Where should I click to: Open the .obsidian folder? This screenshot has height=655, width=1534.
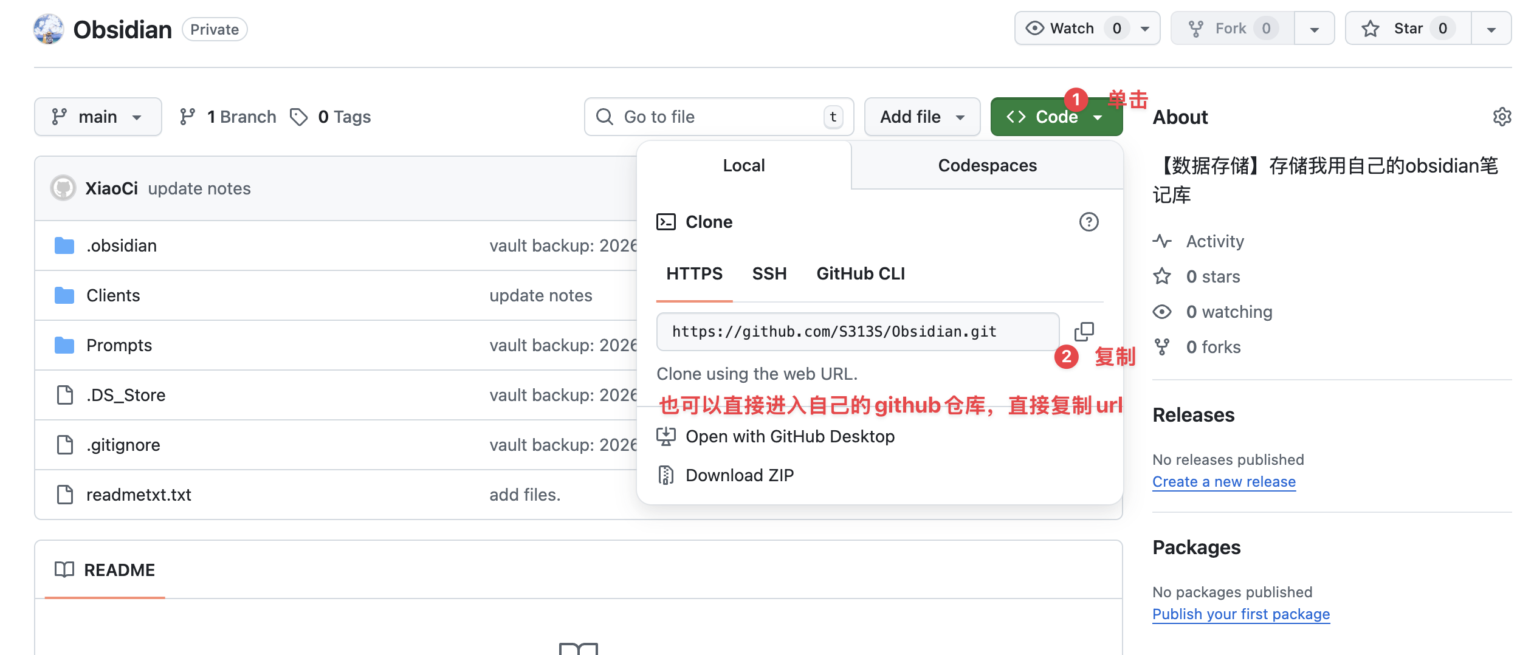coord(122,245)
